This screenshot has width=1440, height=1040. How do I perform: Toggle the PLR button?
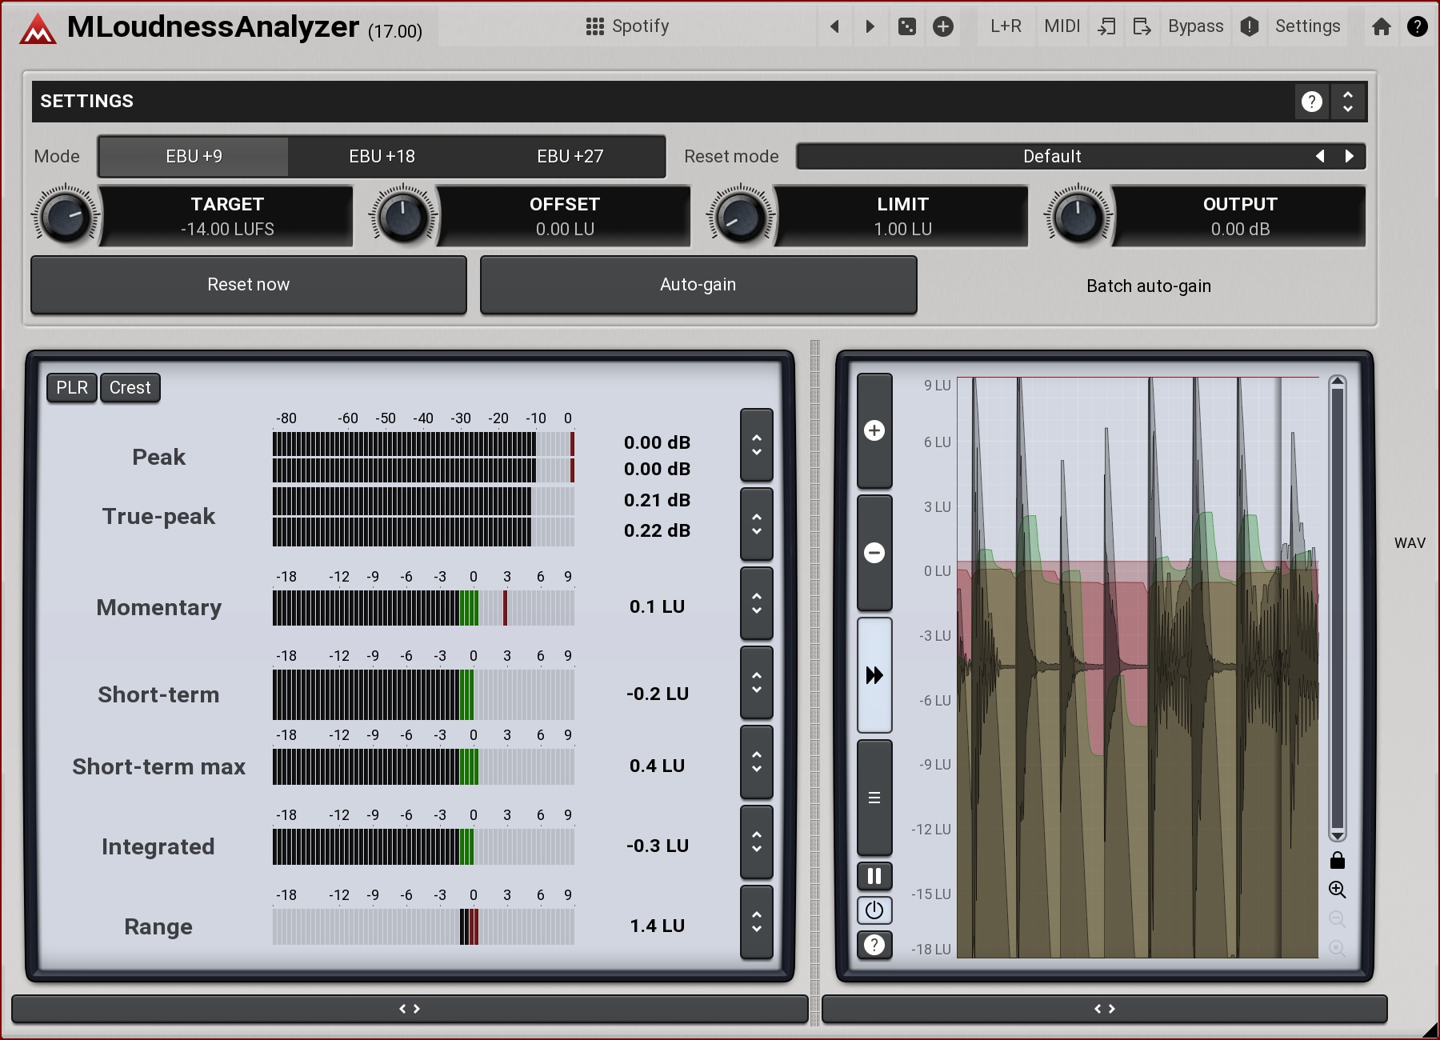click(x=72, y=388)
